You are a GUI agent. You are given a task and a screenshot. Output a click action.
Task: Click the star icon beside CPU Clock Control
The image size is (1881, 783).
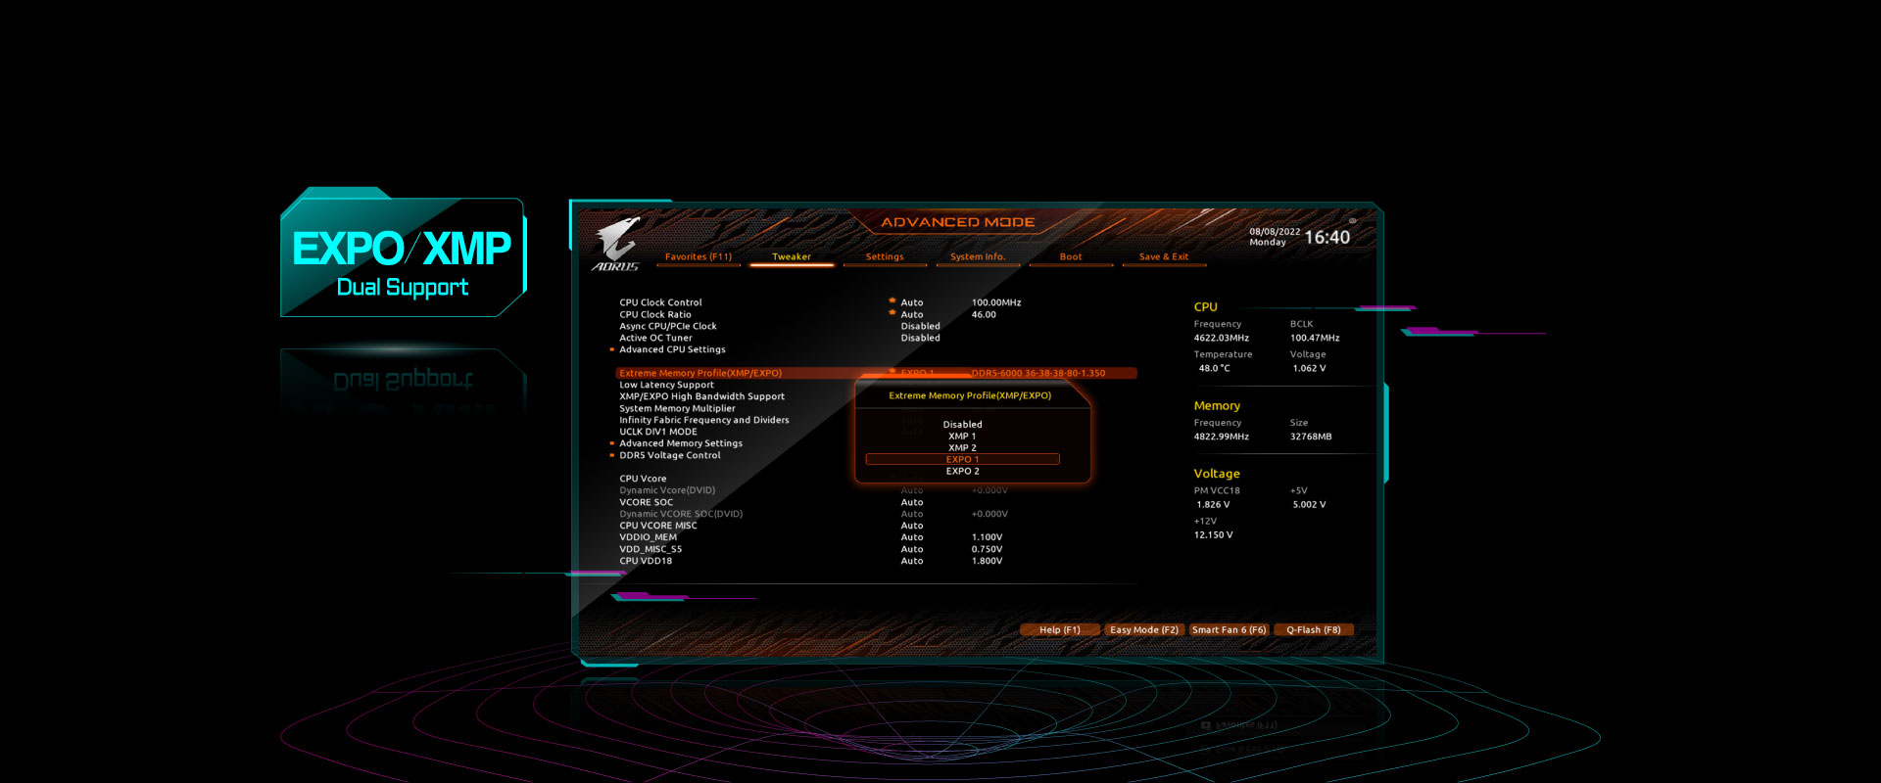892,300
